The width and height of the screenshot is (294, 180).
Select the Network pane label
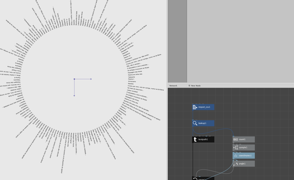173,86
